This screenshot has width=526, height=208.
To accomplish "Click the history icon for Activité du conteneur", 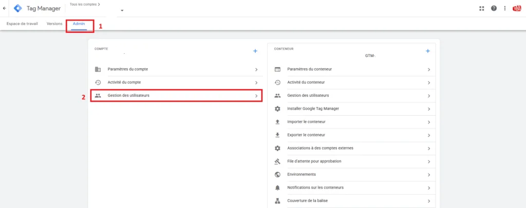I will pos(277,82).
